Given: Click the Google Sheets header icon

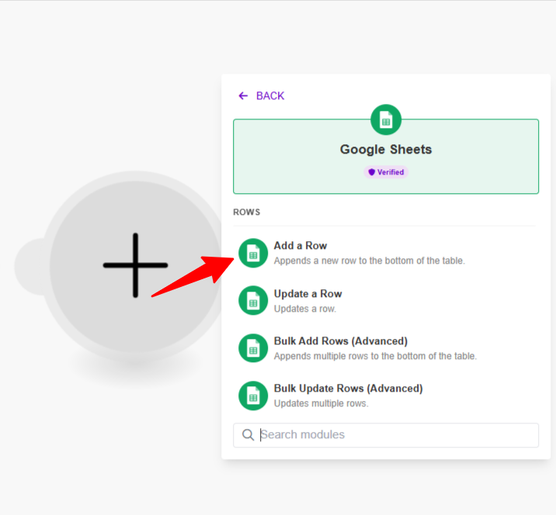Looking at the screenshot, I should point(386,119).
